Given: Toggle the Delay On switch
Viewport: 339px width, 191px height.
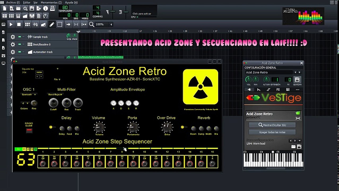Looking at the screenshot, I should pyautogui.click(x=51, y=127).
